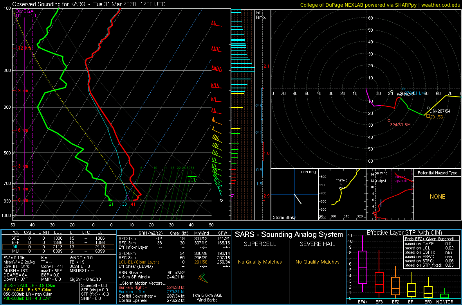Click the OMEGA label
The width and height of the screenshot is (462, 305).
(25, 11)
